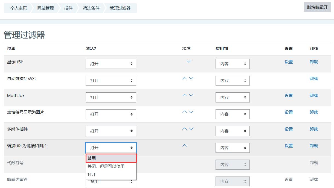Move MathJax filter down in order
The image size is (334, 188).
point(191,95)
